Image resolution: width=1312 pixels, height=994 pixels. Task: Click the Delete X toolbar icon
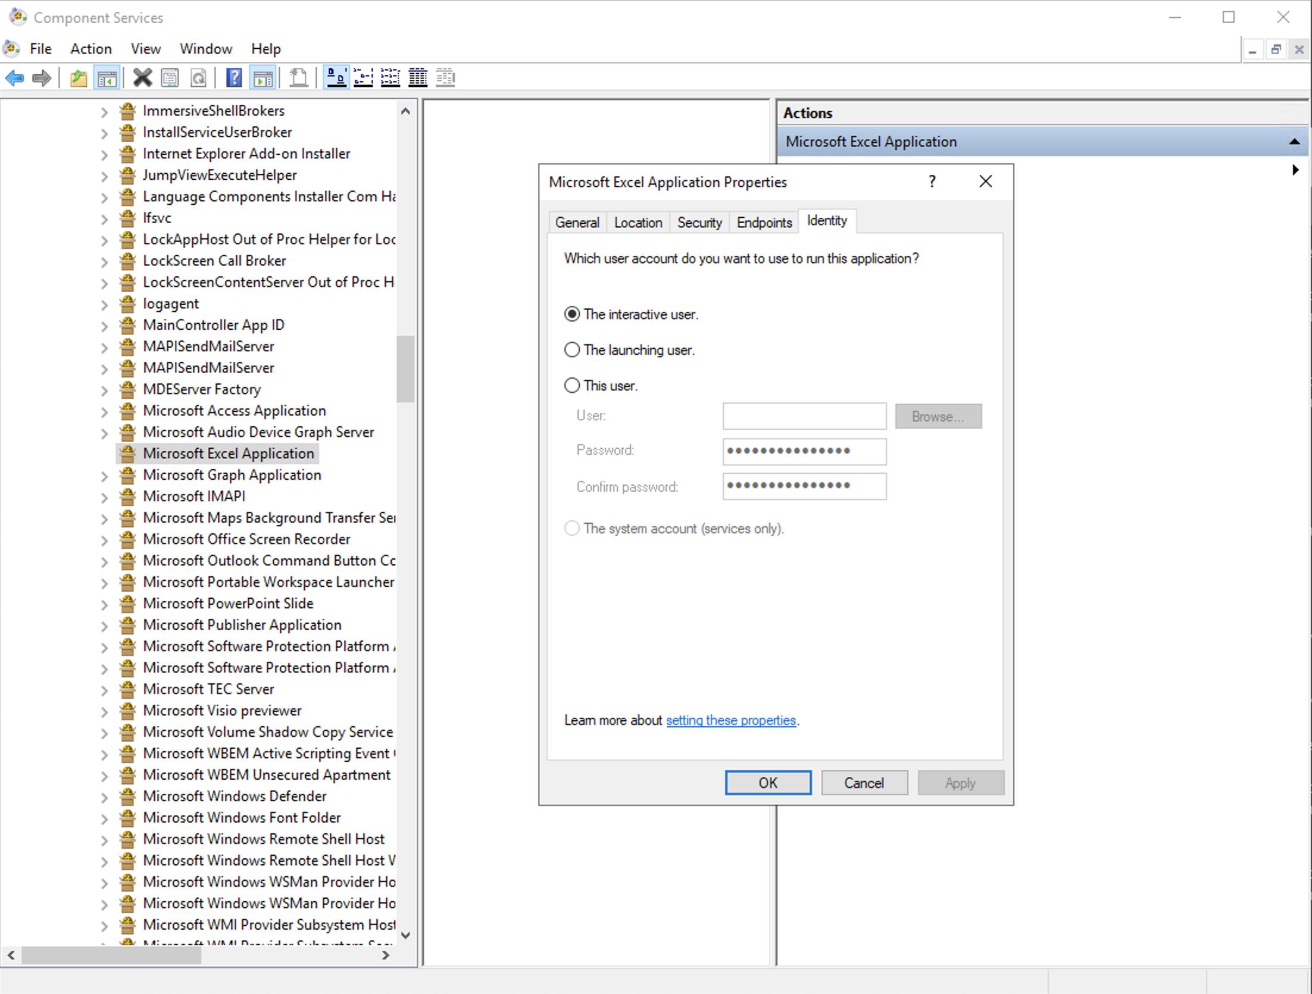[x=142, y=78]
